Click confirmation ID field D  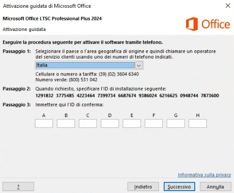click(110, 123)
